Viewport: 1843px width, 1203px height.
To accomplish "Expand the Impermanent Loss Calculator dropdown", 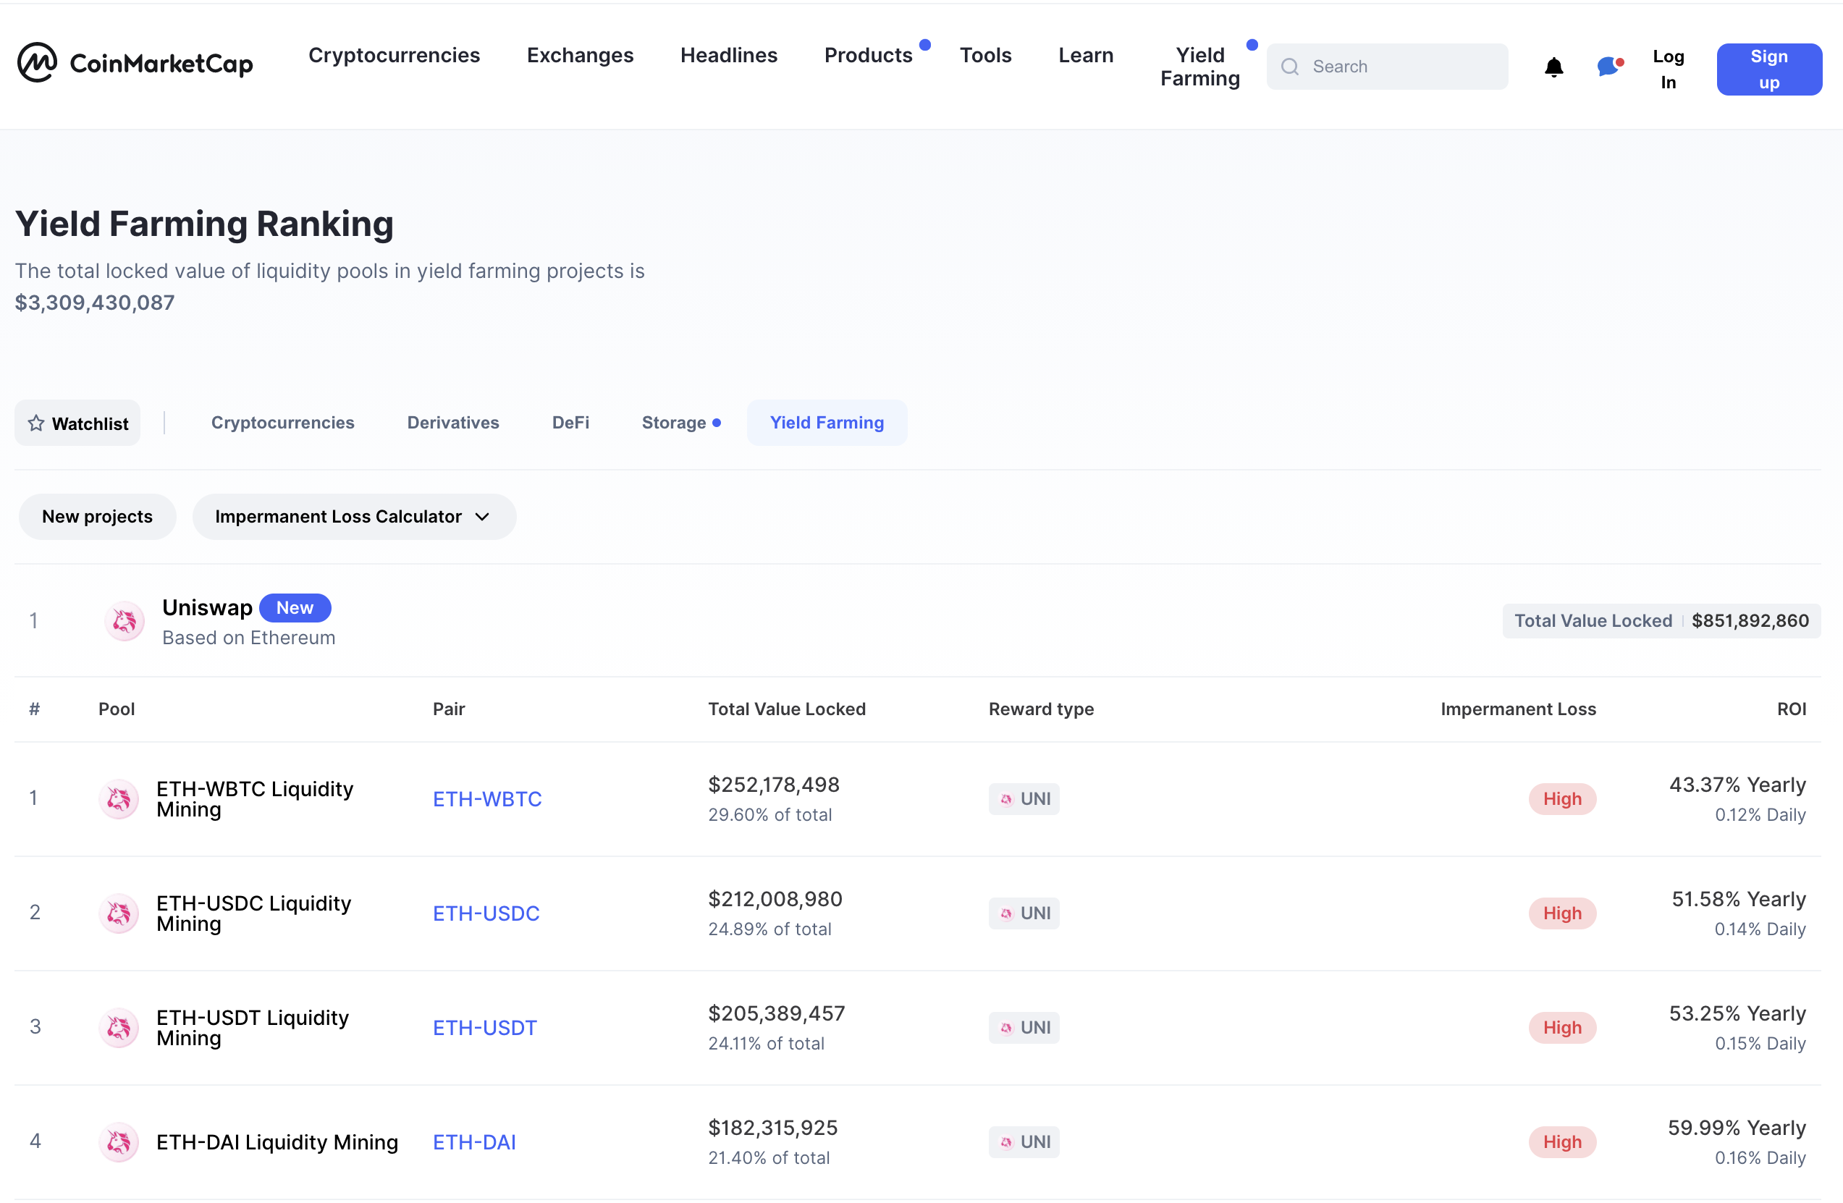I will (x=354, y=516).
